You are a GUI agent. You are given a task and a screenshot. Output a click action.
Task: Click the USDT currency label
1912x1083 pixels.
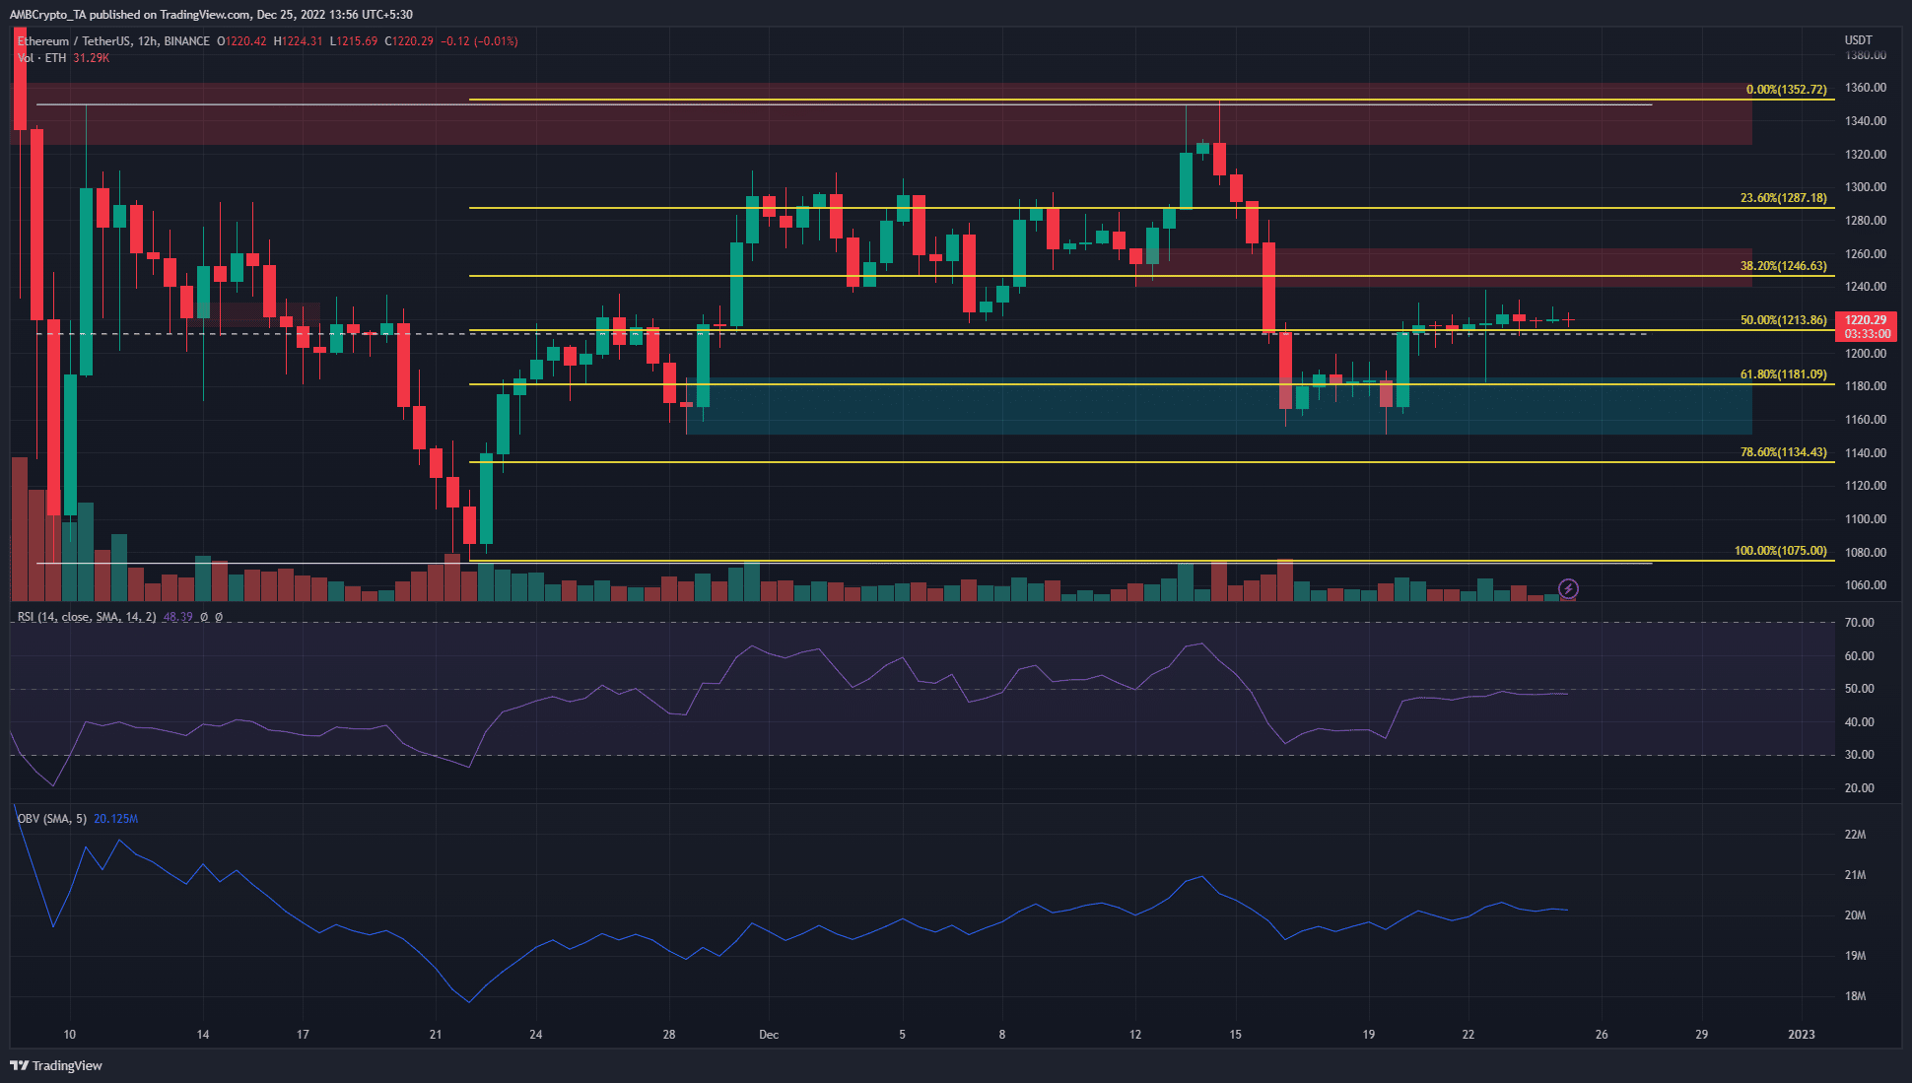point(1858,40)
